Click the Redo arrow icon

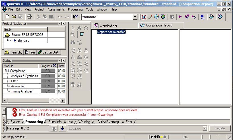pyautogui.click(x=67, y=17)
